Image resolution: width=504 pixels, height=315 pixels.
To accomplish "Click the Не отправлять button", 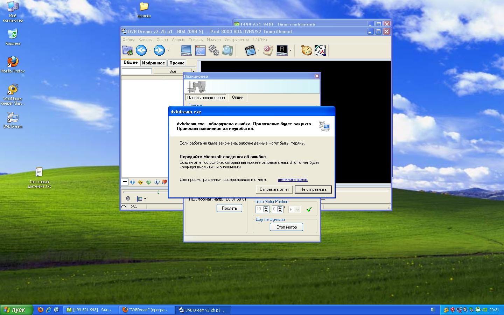I will 313,189.
